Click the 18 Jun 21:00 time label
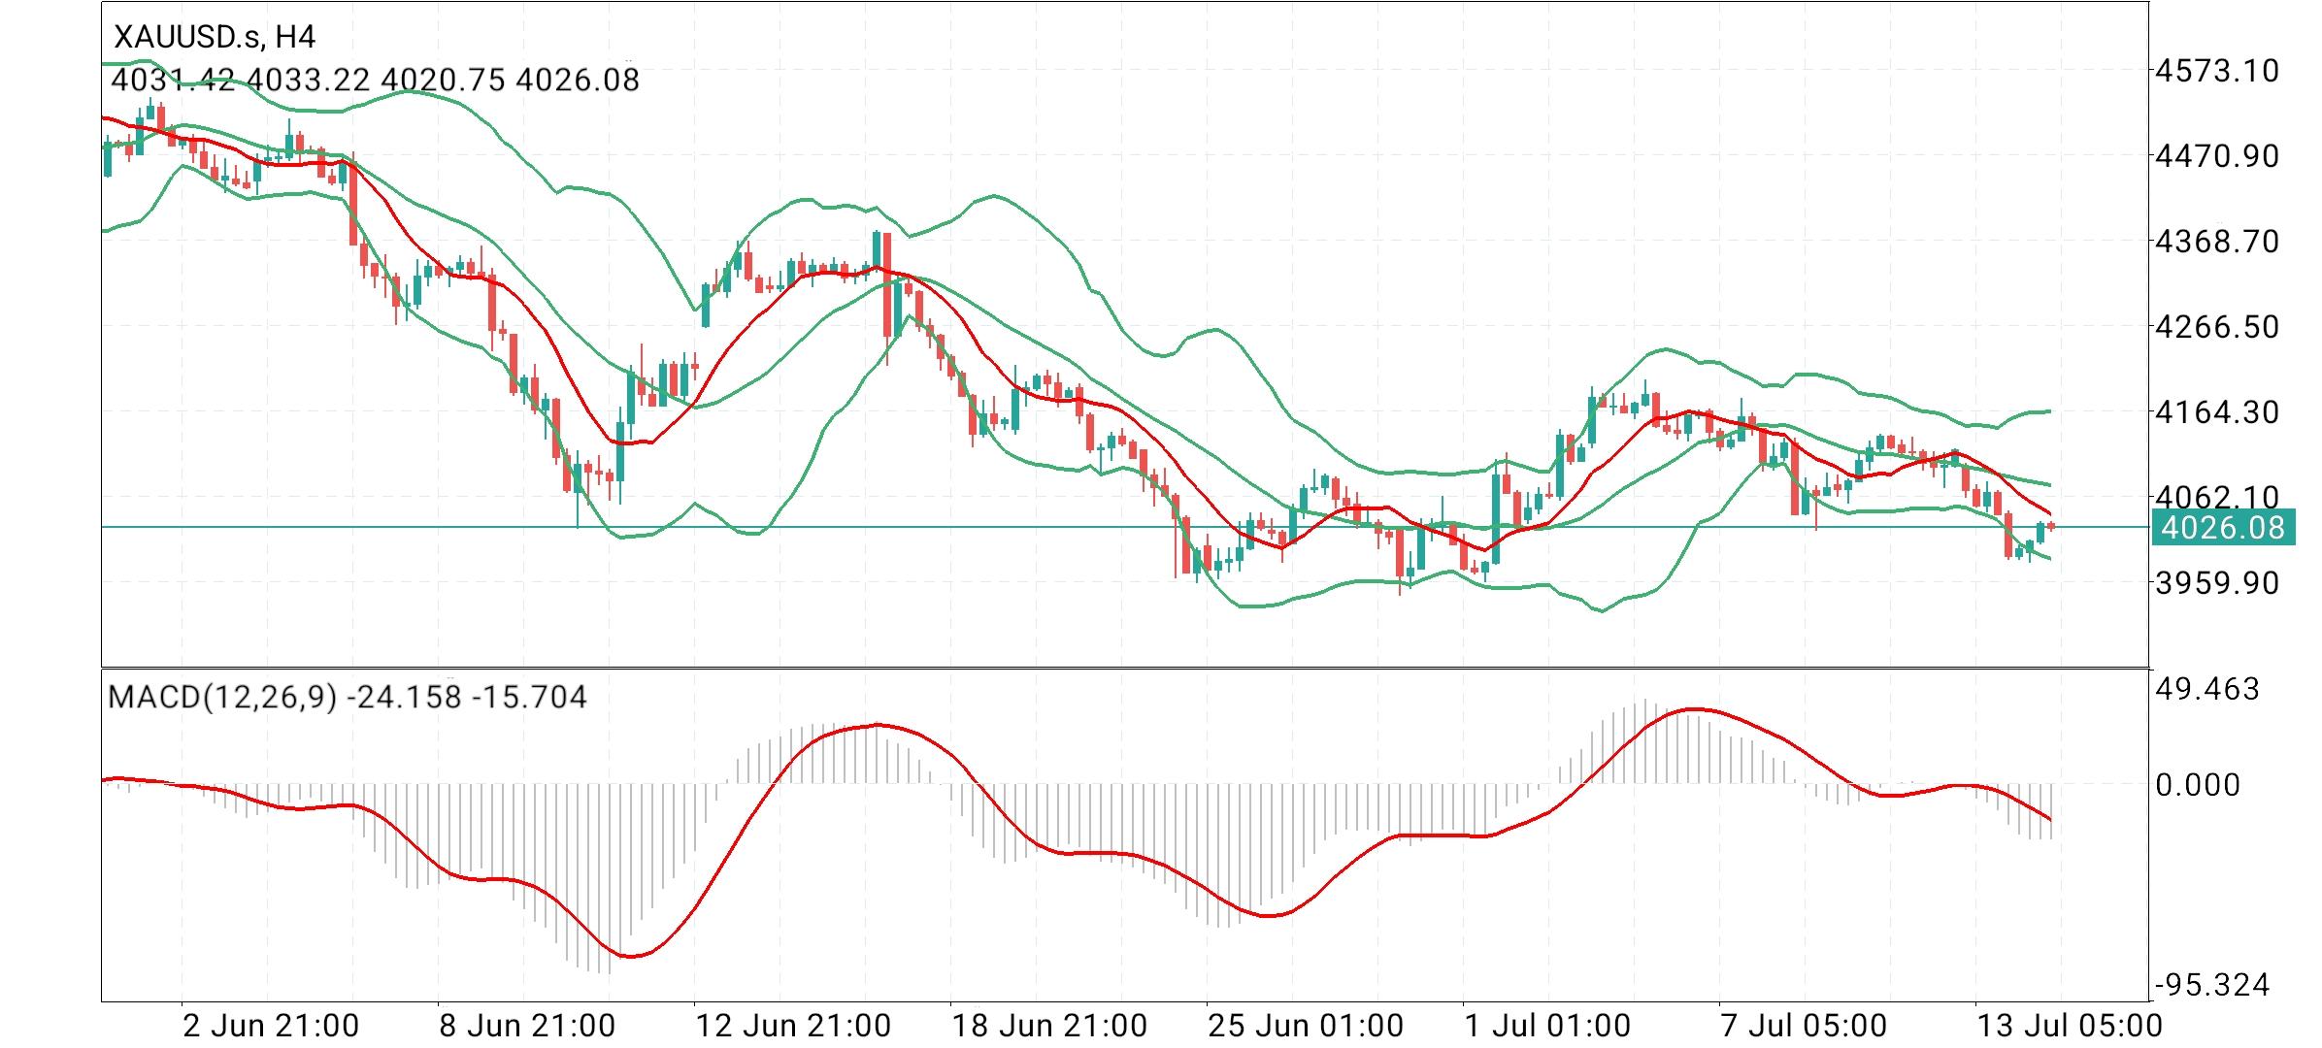 point(1049,1025)
